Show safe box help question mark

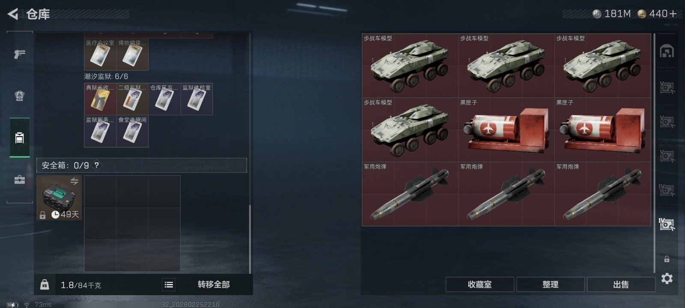(97, 165)
